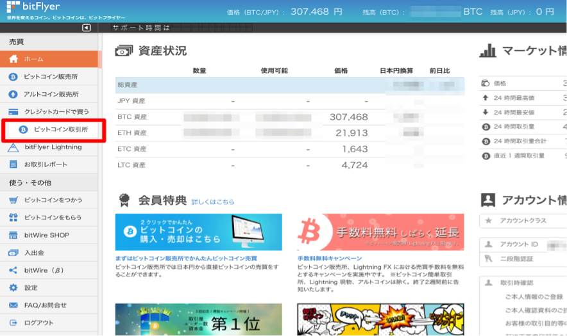Click FAQ/お問合せ envelope icon
567x336 pixels.
click(13, 305)
